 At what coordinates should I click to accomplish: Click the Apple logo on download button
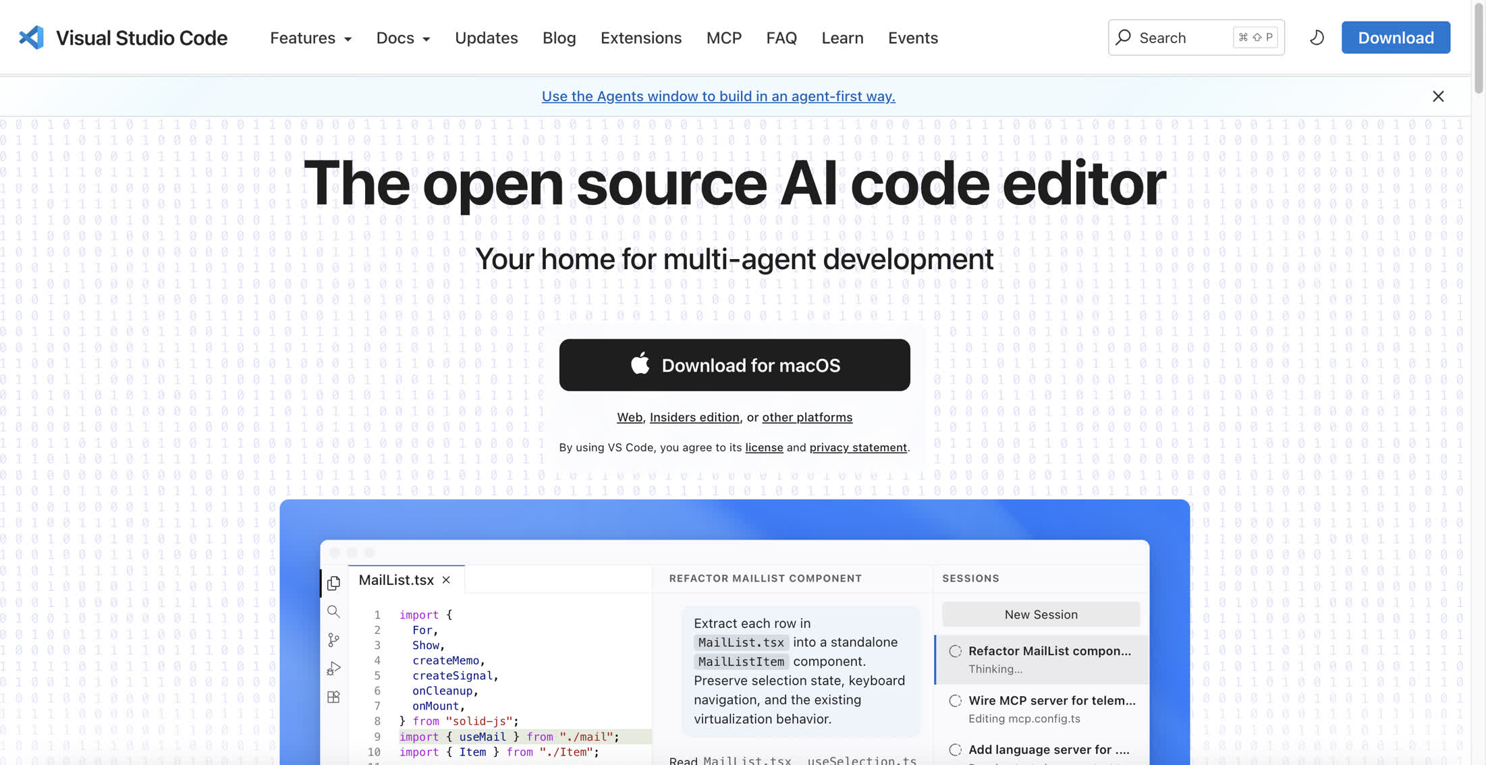(640, 364)
